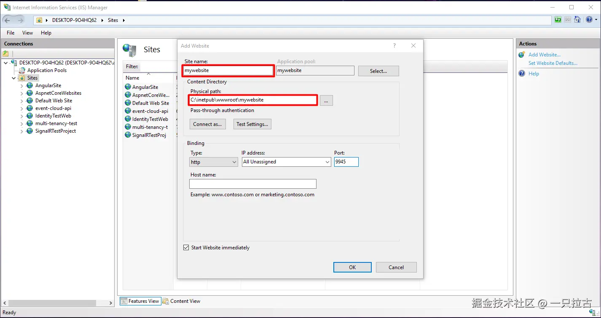Click the Add Website globe icon in Actions
The height and width of the screenshot is (318, 601).
click(x=522, y=54)
